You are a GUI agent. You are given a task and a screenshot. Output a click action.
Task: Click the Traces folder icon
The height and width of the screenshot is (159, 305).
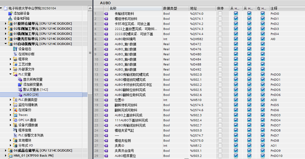[x=15, y=115]
